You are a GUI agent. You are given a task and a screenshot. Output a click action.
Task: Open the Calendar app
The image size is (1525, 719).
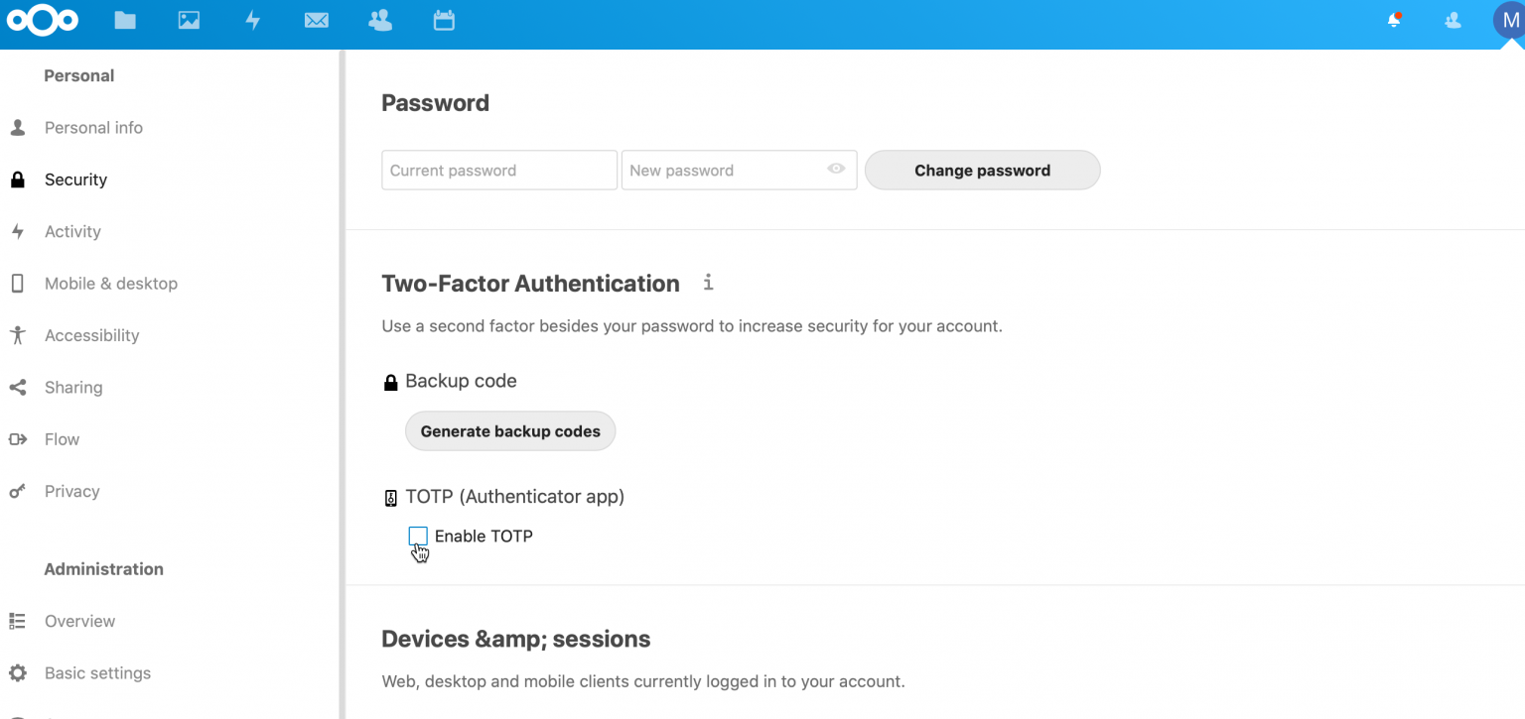click(x=444, y=20)
